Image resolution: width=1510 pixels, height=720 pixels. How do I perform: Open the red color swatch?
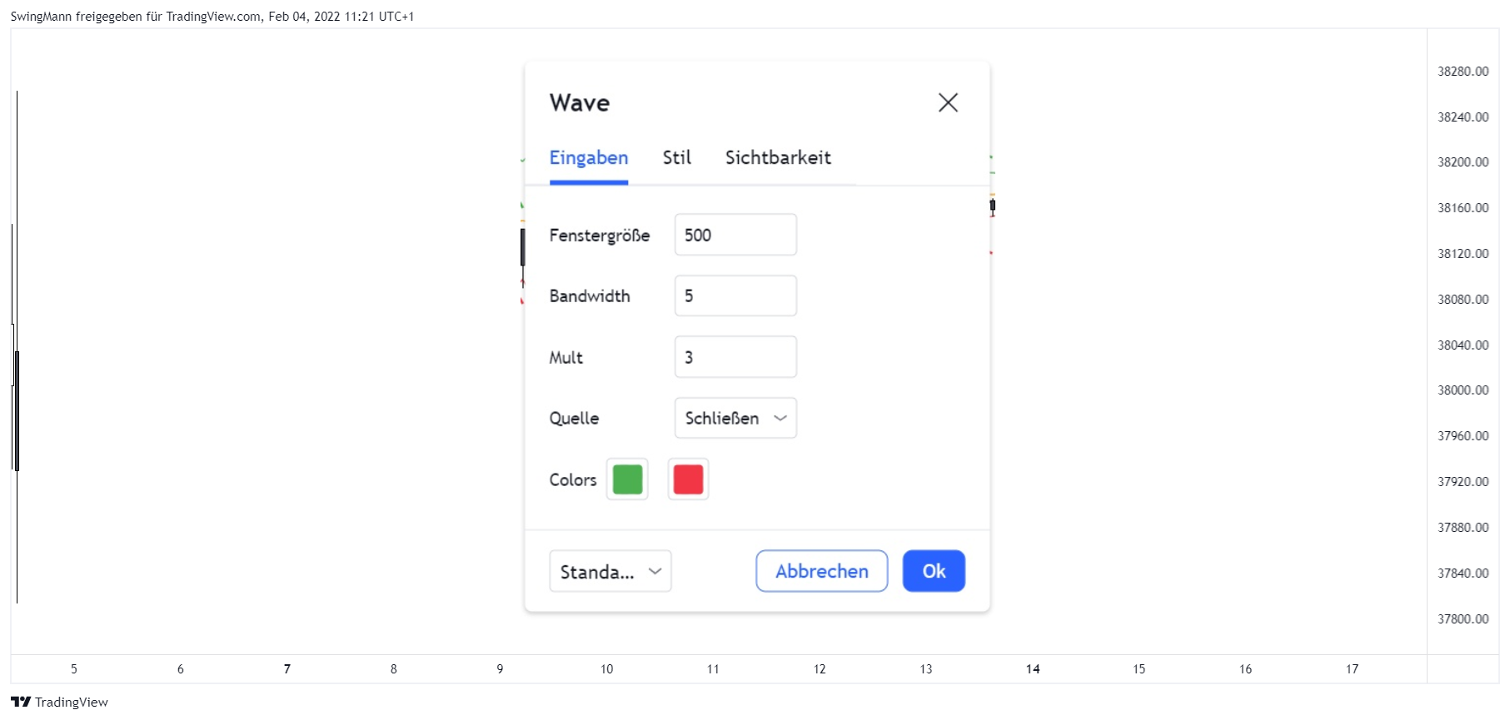pos(688,479)
